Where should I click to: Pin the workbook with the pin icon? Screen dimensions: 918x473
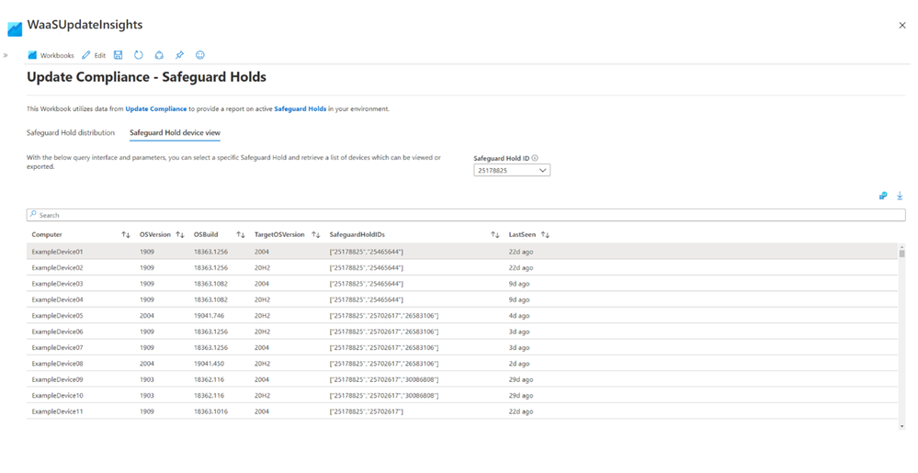[x=179, y=55]
